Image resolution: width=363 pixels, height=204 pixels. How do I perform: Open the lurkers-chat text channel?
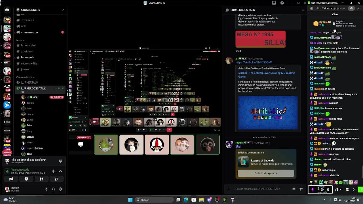(x=29, y=45)
